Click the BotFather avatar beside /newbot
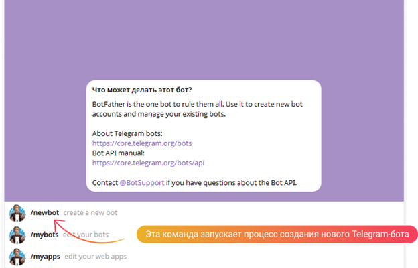 (17, 213)
